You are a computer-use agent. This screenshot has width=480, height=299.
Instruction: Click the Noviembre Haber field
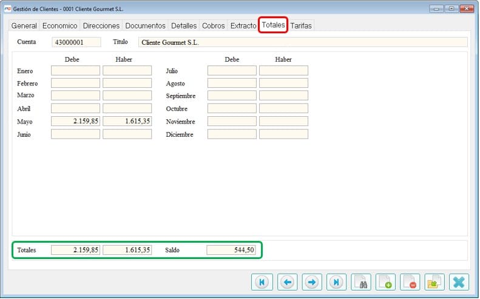pyautogui.click(x=283, y=121)
